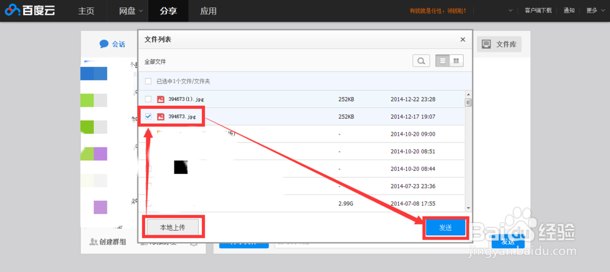Uncheck the box for 394673.jpg

click(148, 116)
